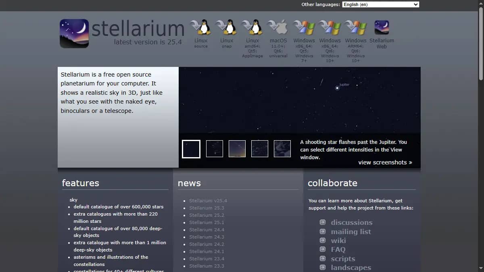This screenshot has height=272, width=484.
Task: Click arrow icon beside landscapes
Action: coord(323,268)
